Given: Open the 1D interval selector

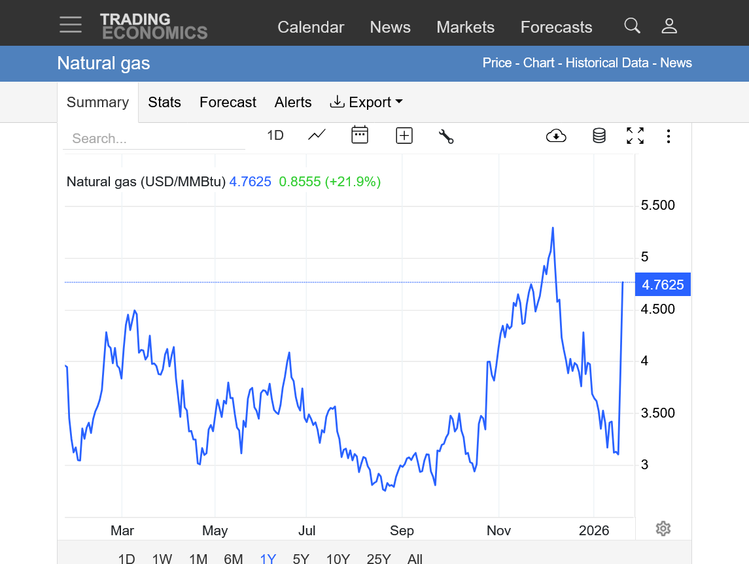Looking at the screenshot, I should click(x=275, y=135).
